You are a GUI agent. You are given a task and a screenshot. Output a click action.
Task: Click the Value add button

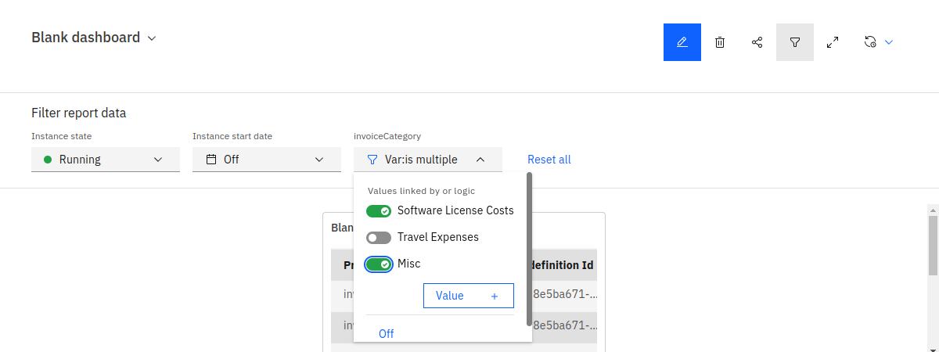pos(468,296)
